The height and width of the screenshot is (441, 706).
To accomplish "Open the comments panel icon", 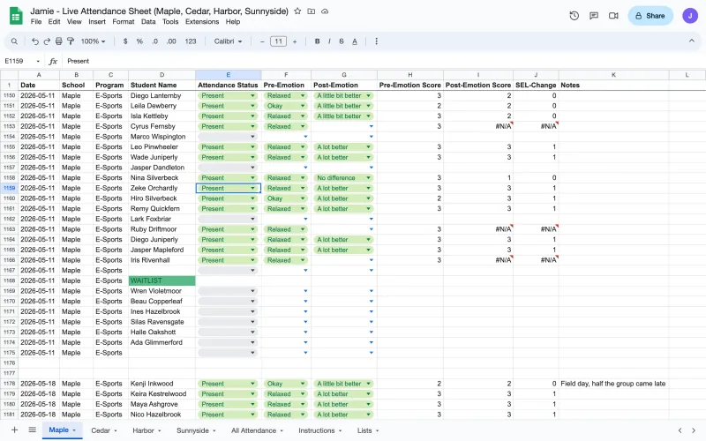I will coord(594,16).
